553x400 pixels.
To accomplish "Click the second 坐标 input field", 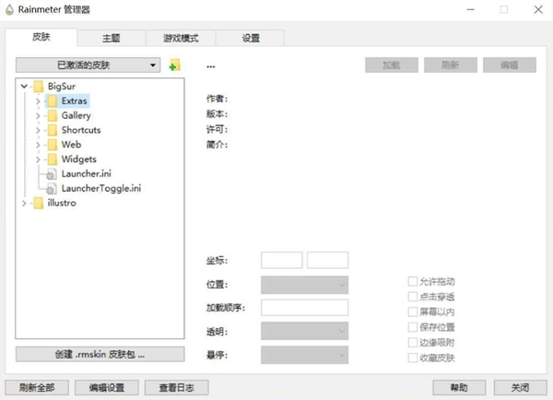I will 327,260.
